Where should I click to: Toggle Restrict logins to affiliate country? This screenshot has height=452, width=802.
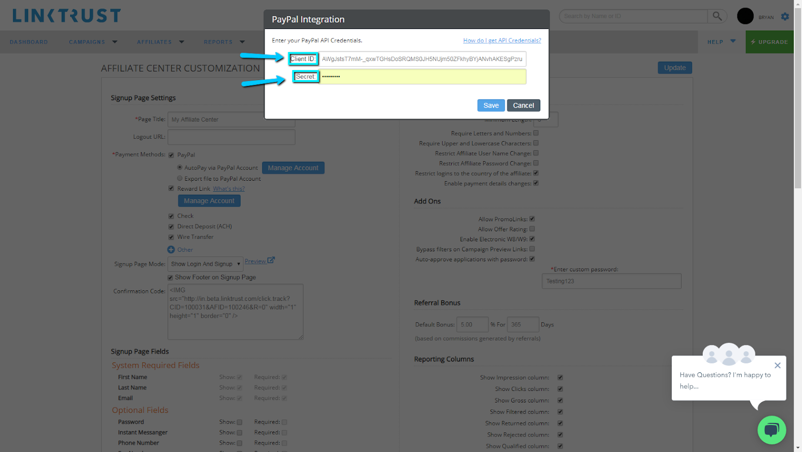pos(536,173)
